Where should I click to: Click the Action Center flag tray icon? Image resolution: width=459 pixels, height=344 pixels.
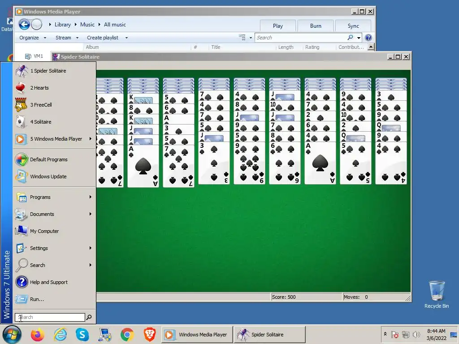[394, 334]
